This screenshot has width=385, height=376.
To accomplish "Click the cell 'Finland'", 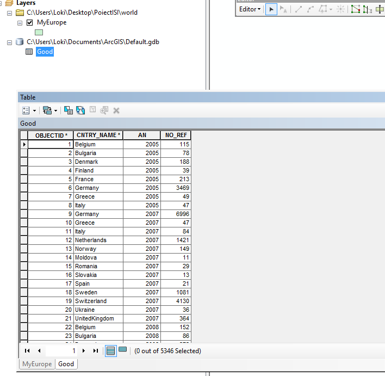I will click(x=98, y=170).
